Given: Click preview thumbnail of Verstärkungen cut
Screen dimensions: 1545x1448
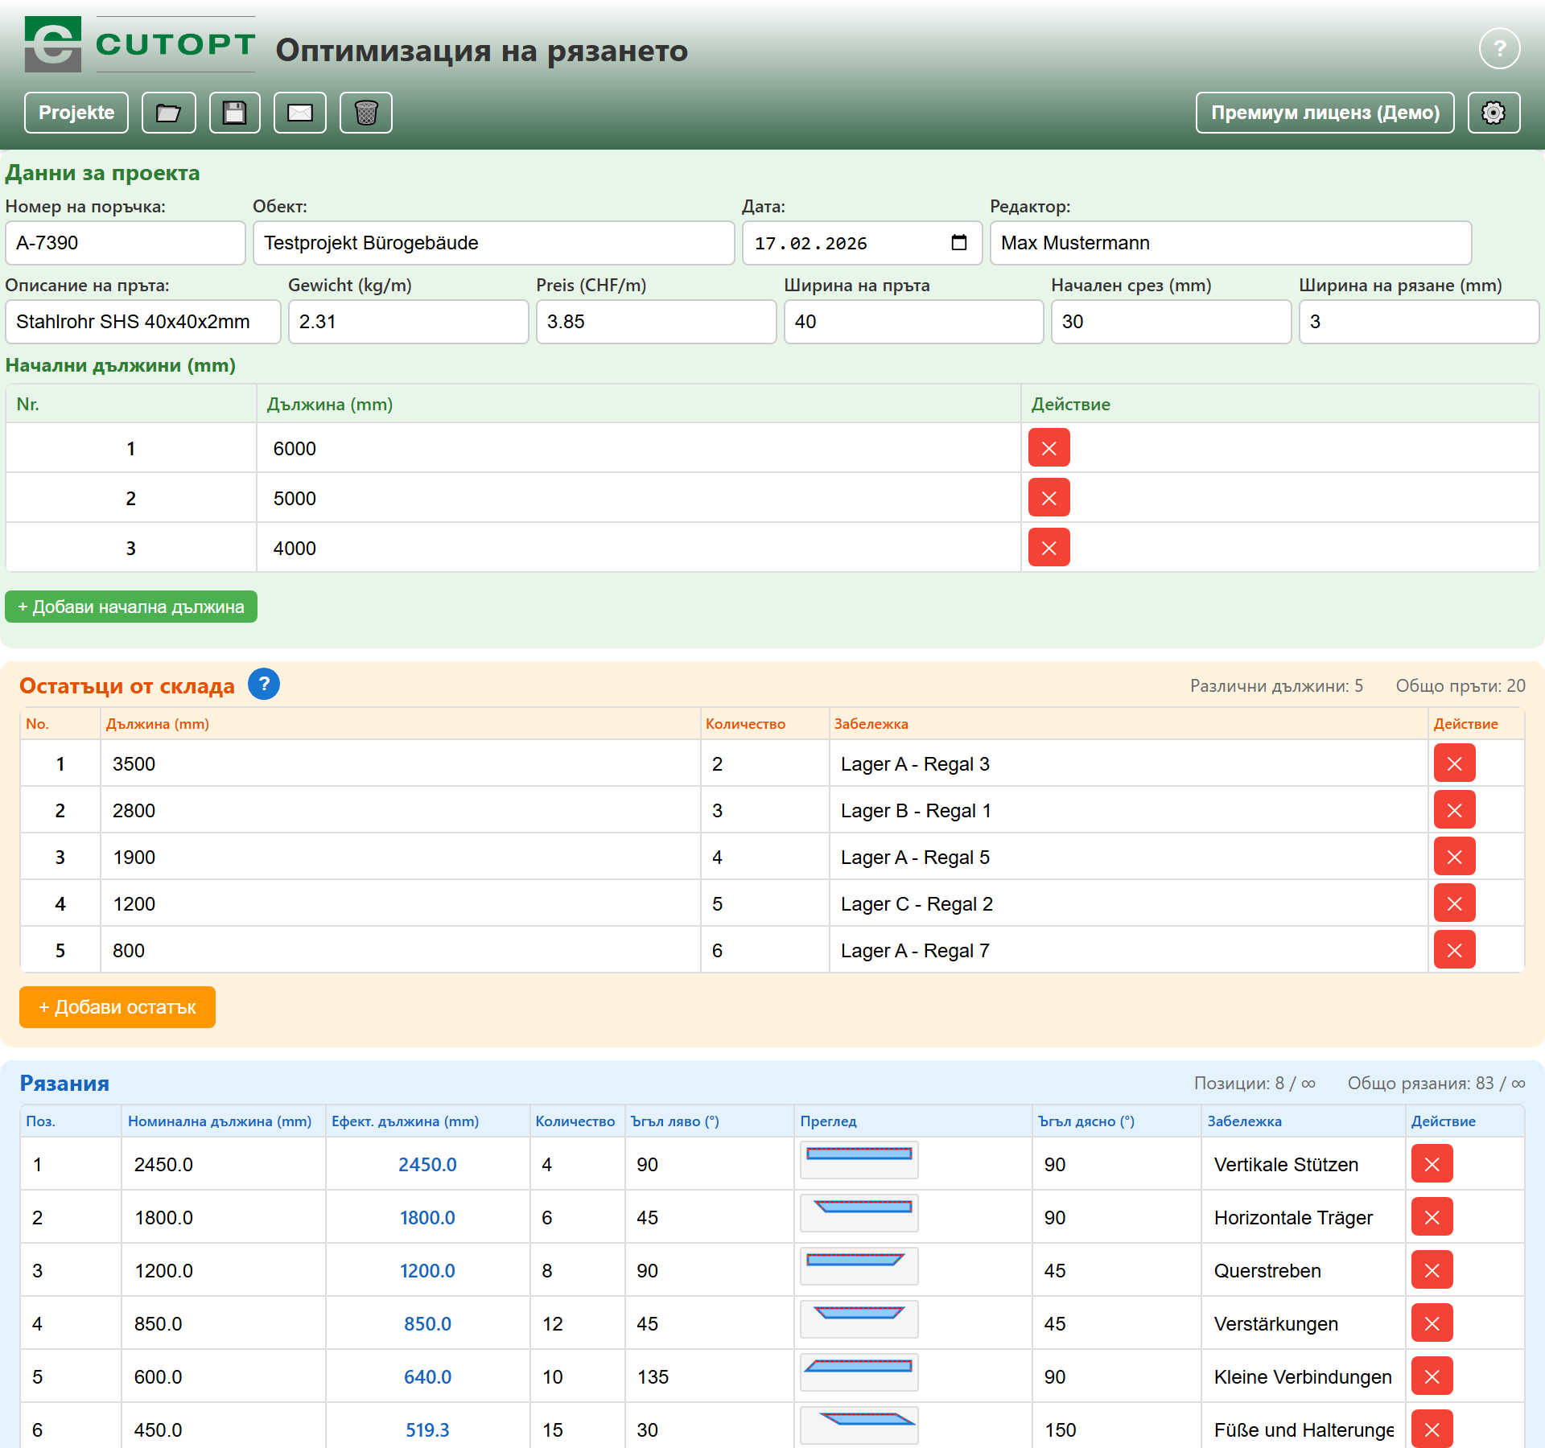Looking at the screenshot, I should tap(859, 1319).
